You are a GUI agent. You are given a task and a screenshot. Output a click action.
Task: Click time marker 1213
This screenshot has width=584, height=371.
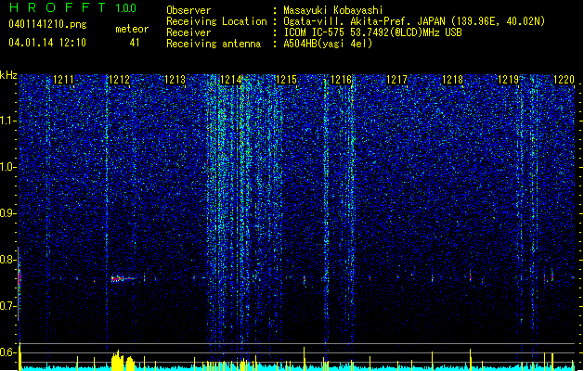pyautogui.click(x=175, y=79)
